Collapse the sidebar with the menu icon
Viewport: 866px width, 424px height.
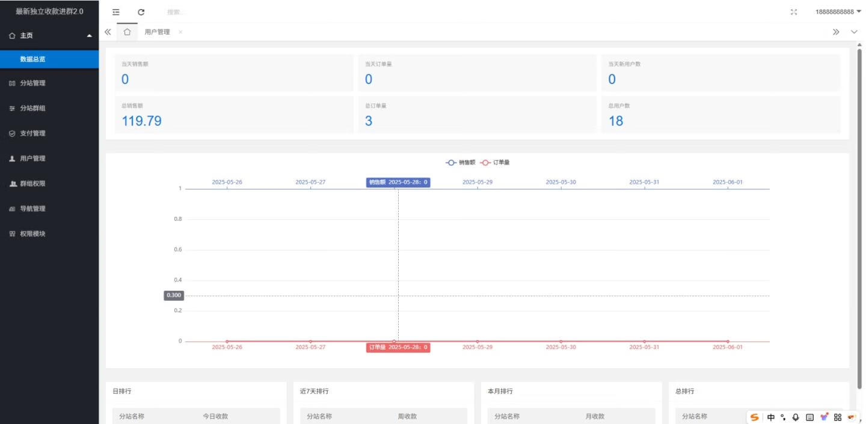[117, 11]
